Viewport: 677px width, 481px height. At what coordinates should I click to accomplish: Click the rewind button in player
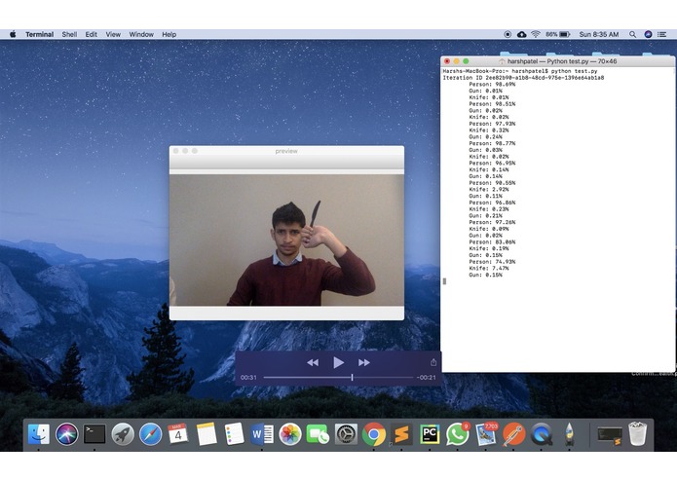pyautogui.click(x=313, y=363)
